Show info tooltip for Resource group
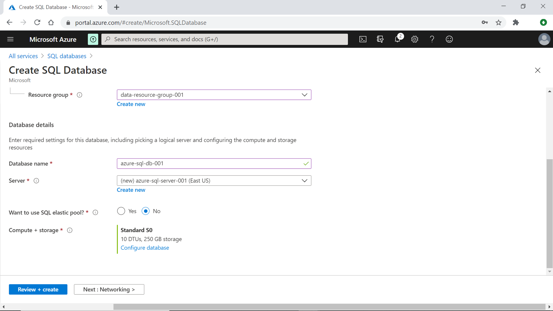Screen dimensions: 553x311 (x=79, y=95)
